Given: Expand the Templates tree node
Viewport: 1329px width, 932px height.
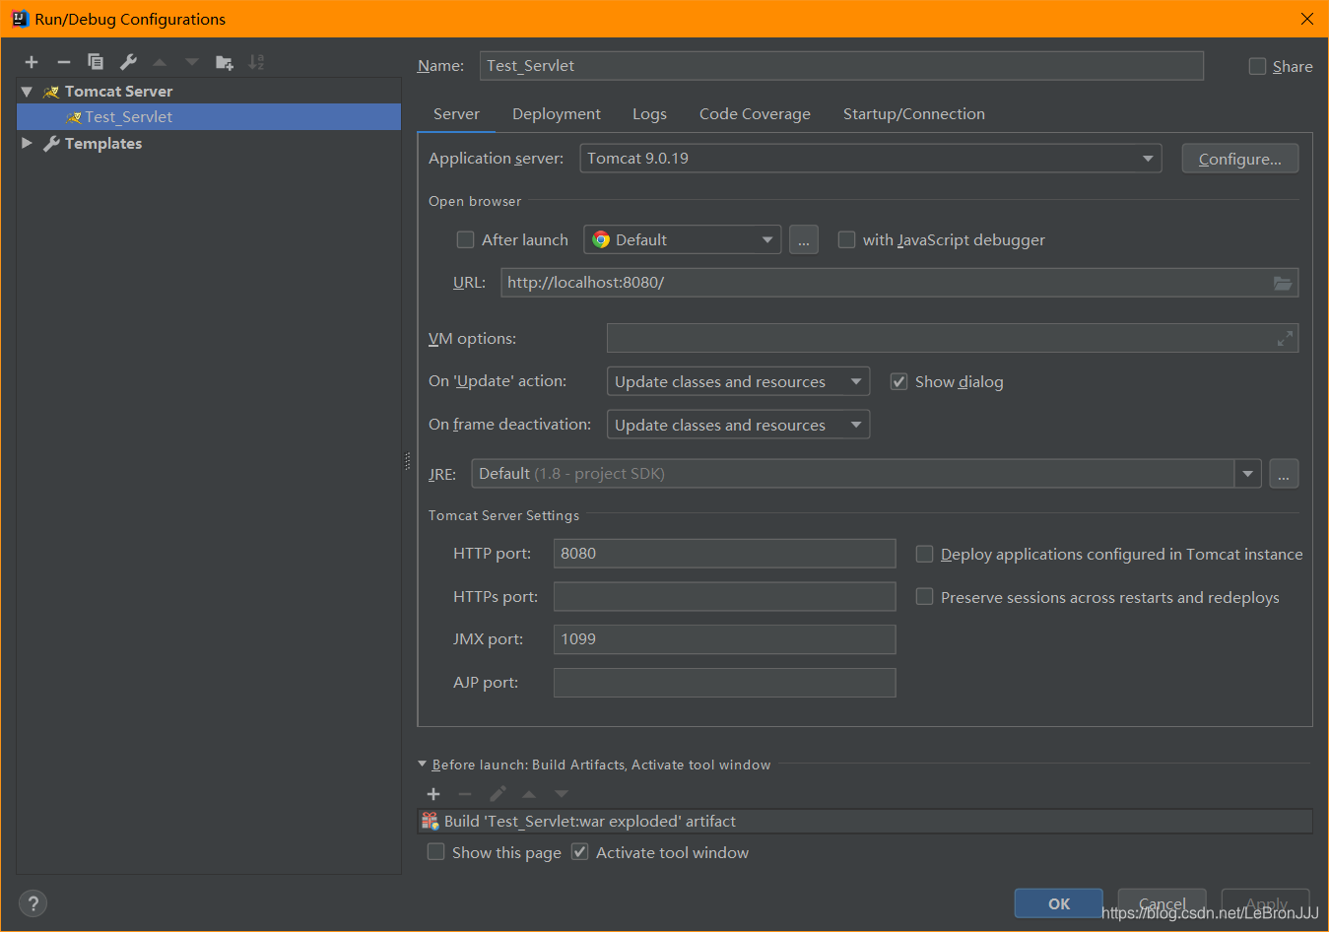Looking at the screenshot, I should (27, 144).
